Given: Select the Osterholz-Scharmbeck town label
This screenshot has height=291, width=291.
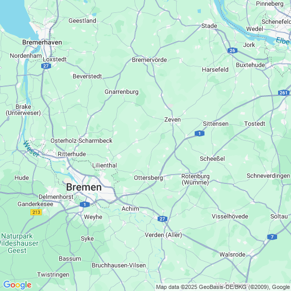Looking at the screenshot, I should (x=81, y=141).
